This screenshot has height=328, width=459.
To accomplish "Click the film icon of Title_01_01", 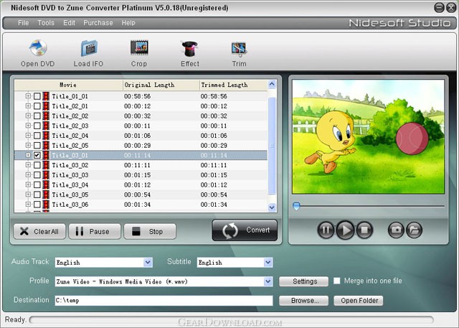I will click(x=46, y=96).
